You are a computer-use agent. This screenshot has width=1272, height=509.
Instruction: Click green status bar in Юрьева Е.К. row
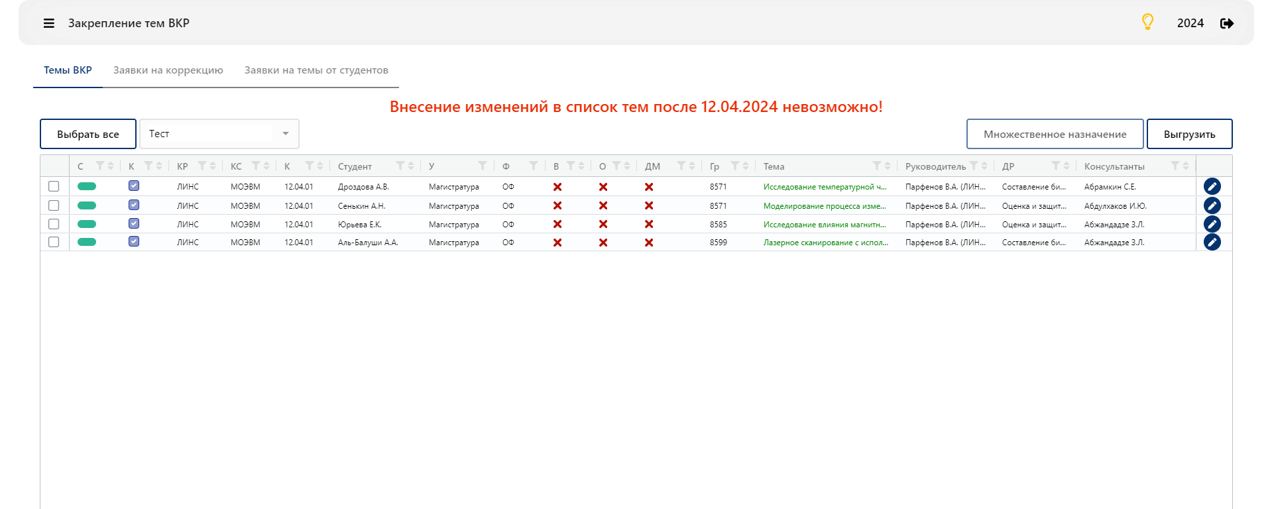coord(87,224)
